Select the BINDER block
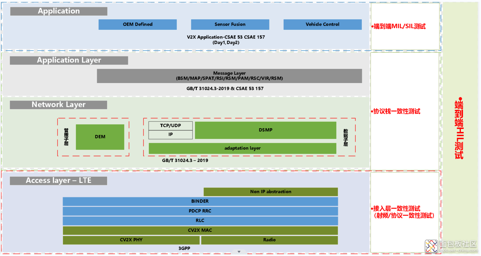The width and height of the screenshot is (481, 256). pos(200,201)
